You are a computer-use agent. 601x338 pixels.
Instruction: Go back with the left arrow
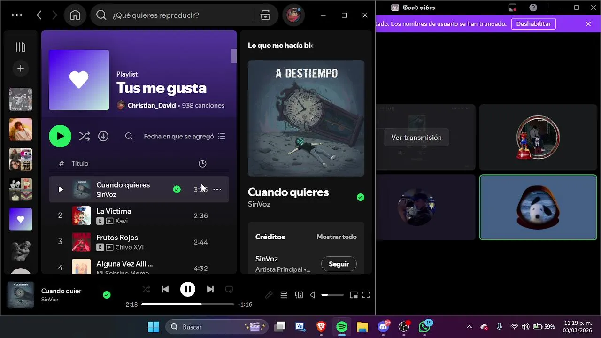(x=39, y=15)
